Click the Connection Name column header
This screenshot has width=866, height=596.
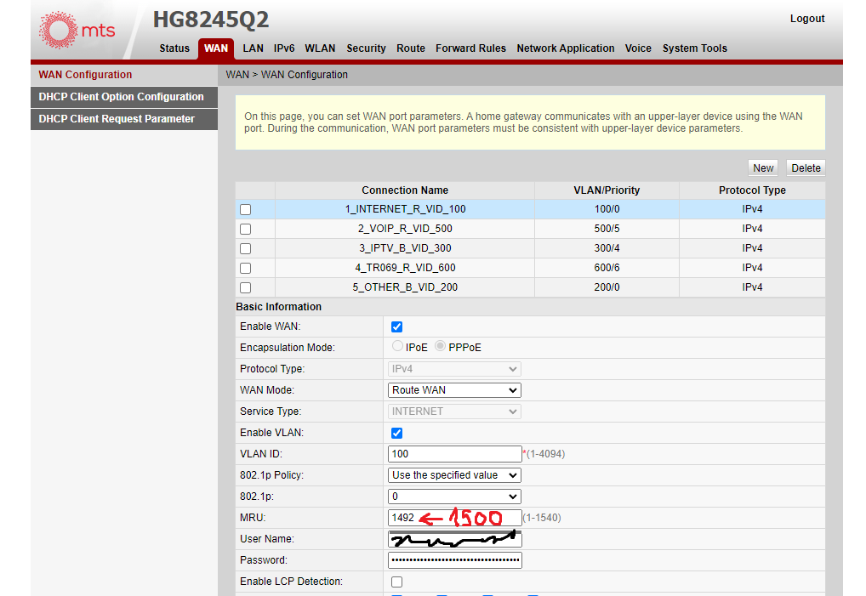coord(405,190)
